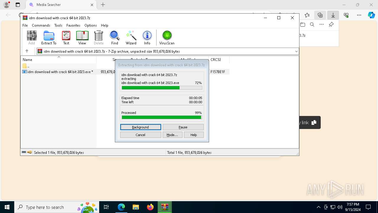Click the Extract To toolbar icon

click(x=49, y=38)
